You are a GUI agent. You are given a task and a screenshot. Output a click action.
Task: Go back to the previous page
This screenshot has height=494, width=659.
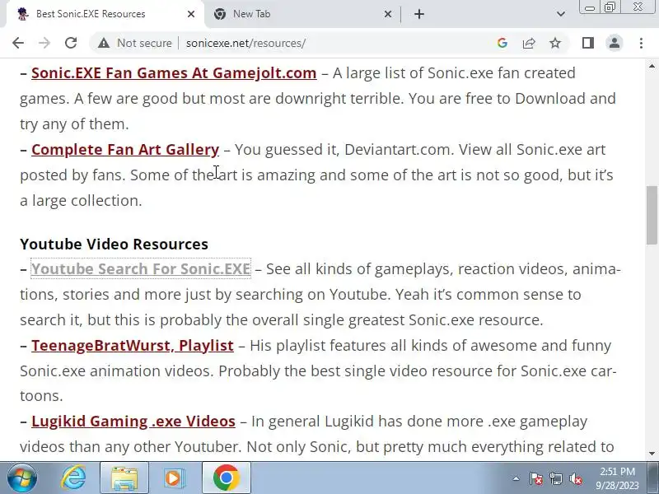click(x=18, y=43)
